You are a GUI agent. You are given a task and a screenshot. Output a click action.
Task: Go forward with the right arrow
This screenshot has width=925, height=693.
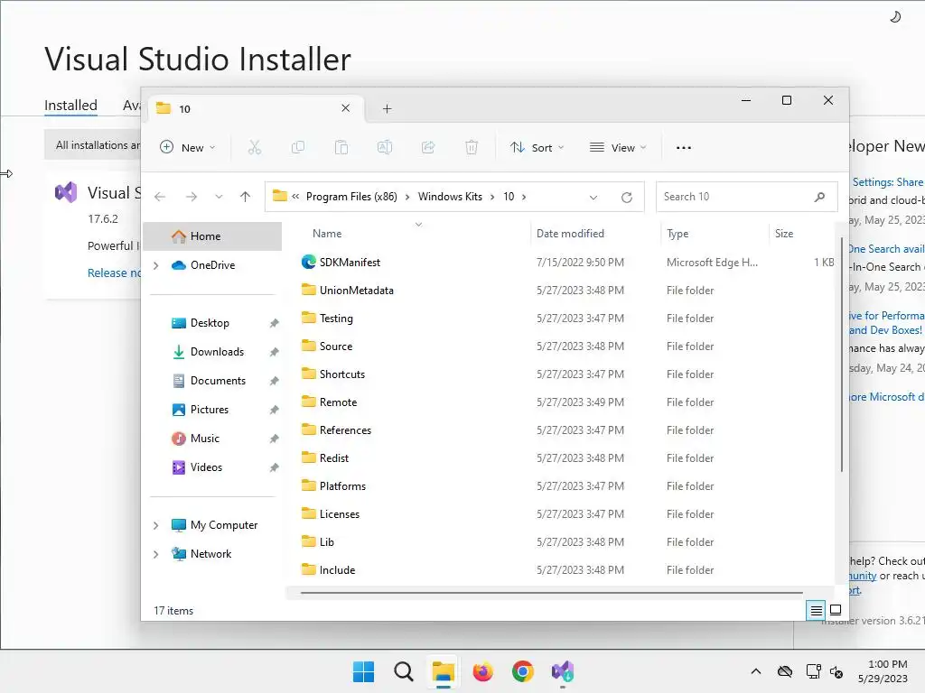(192, 197)
